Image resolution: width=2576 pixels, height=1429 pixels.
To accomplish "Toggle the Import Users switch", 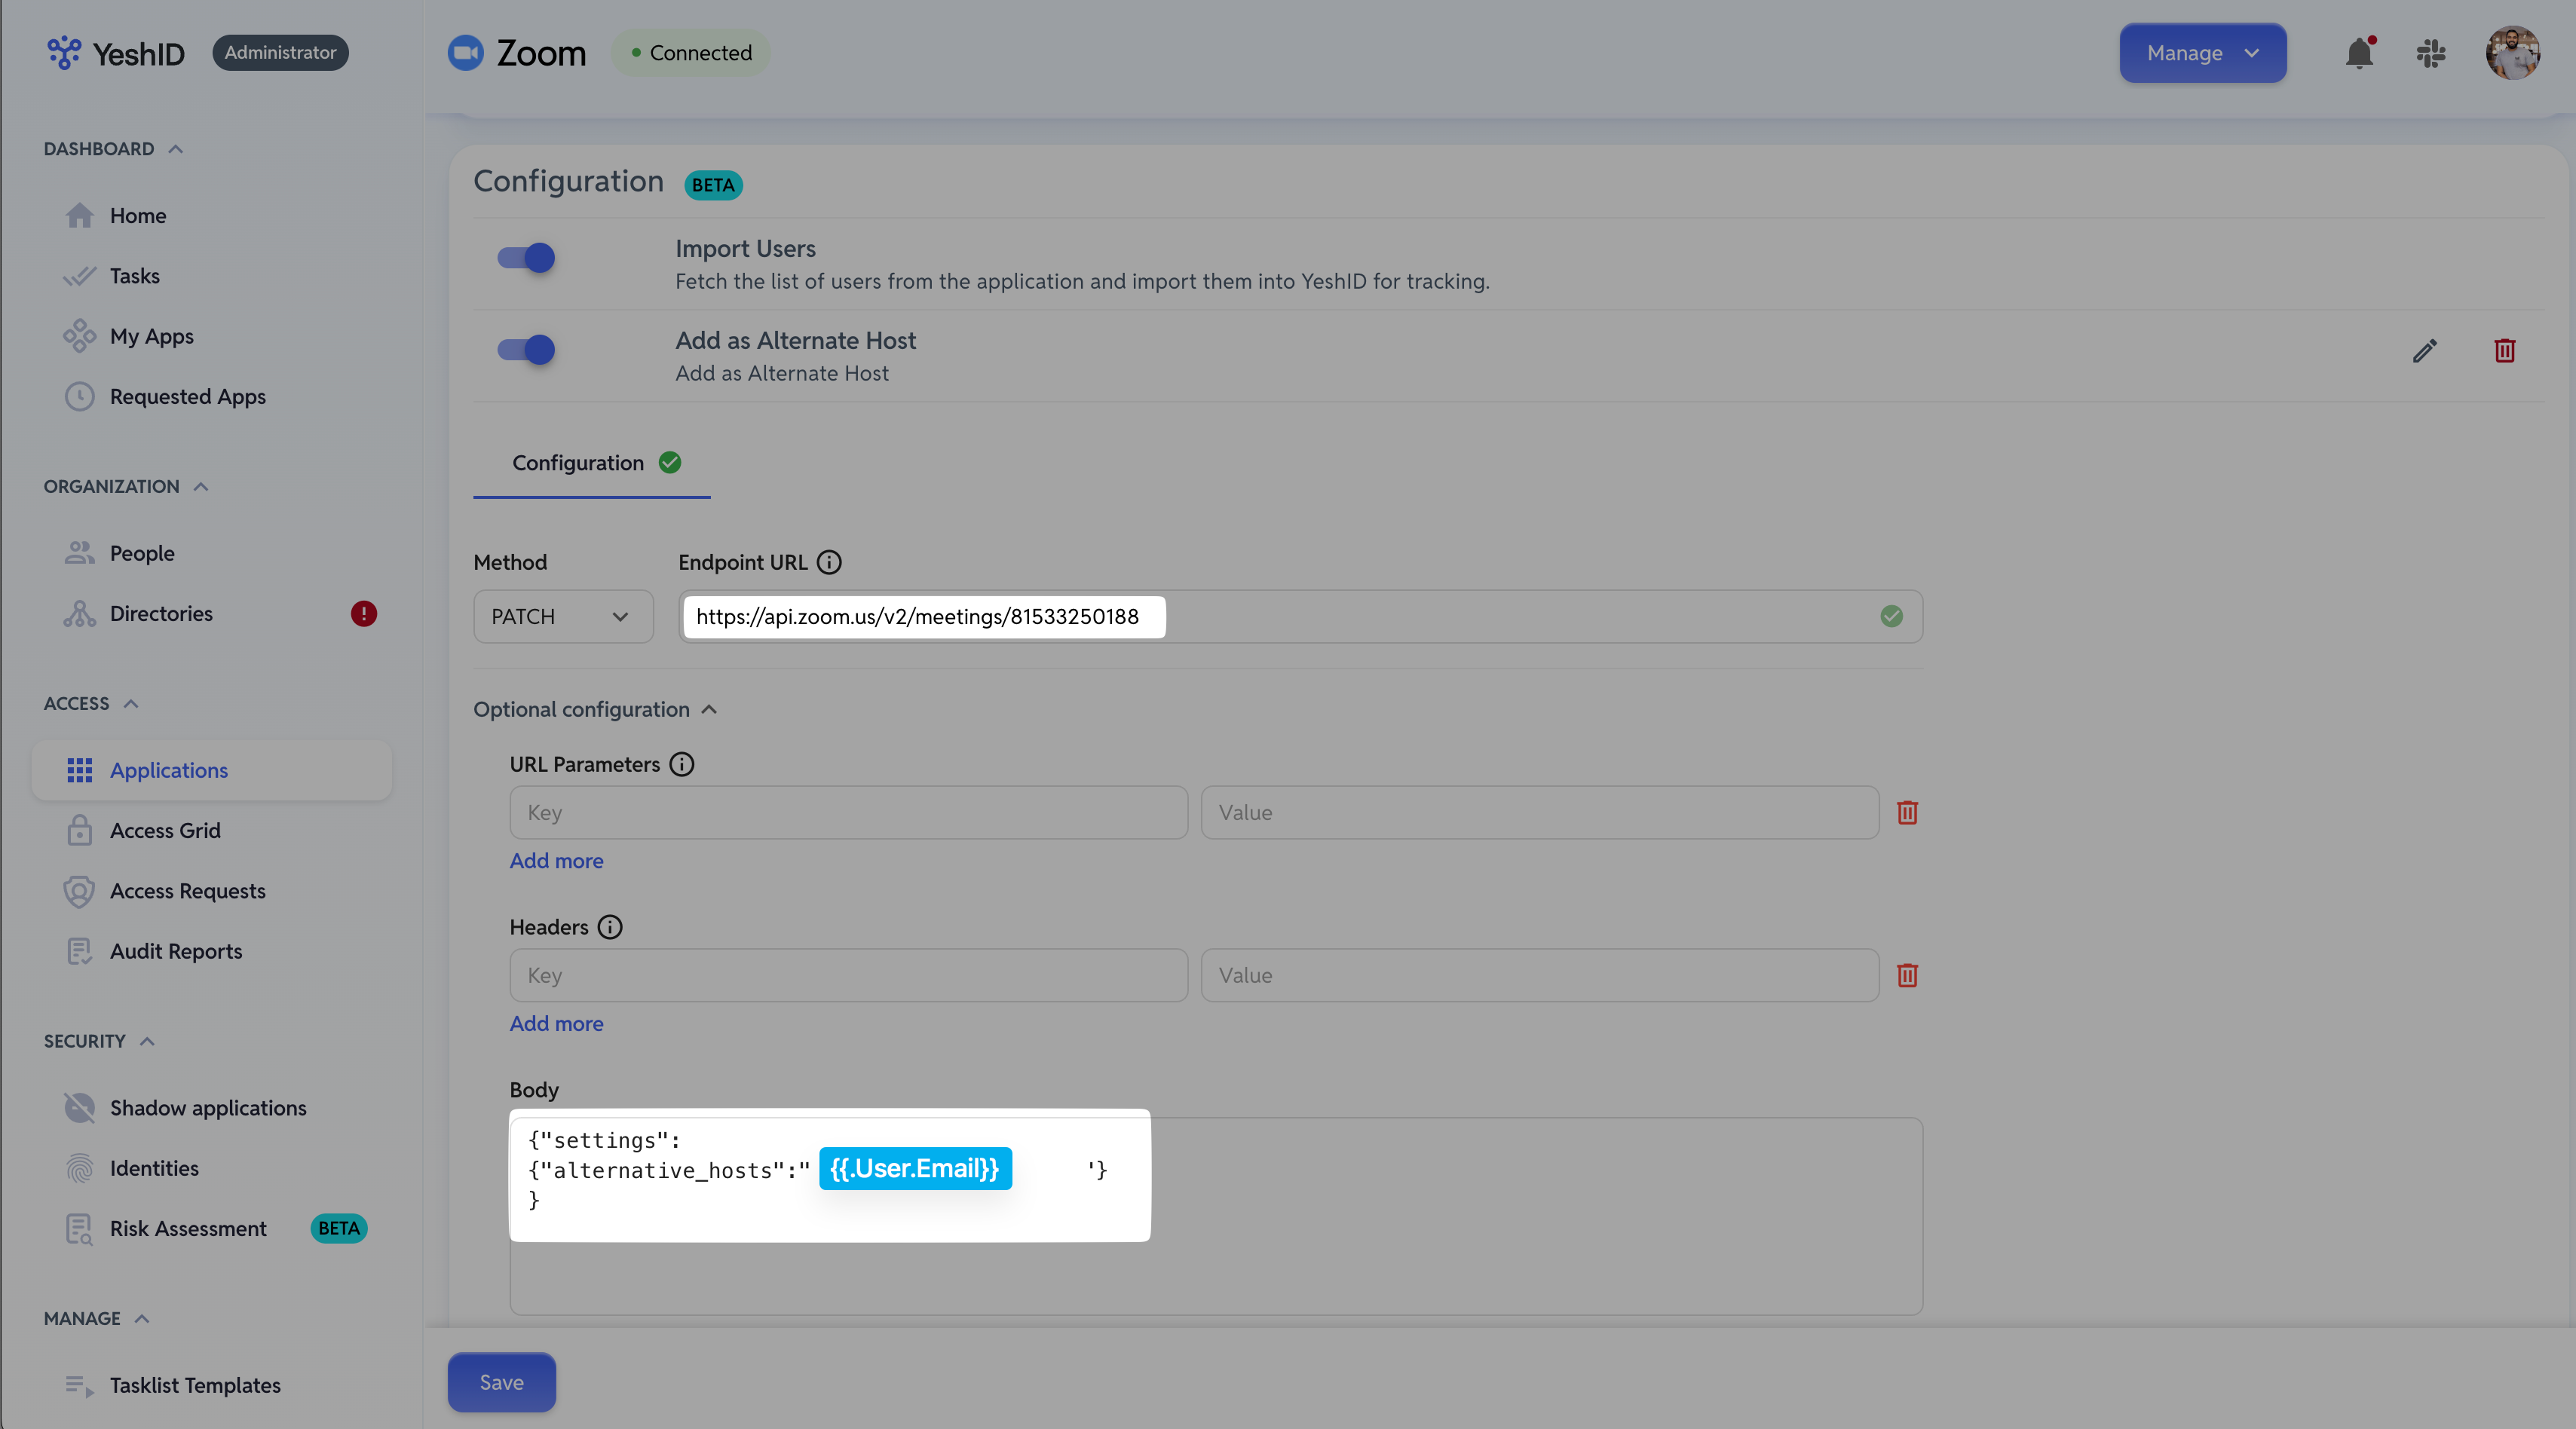I will pyautogui.click(x=526, y=258).
